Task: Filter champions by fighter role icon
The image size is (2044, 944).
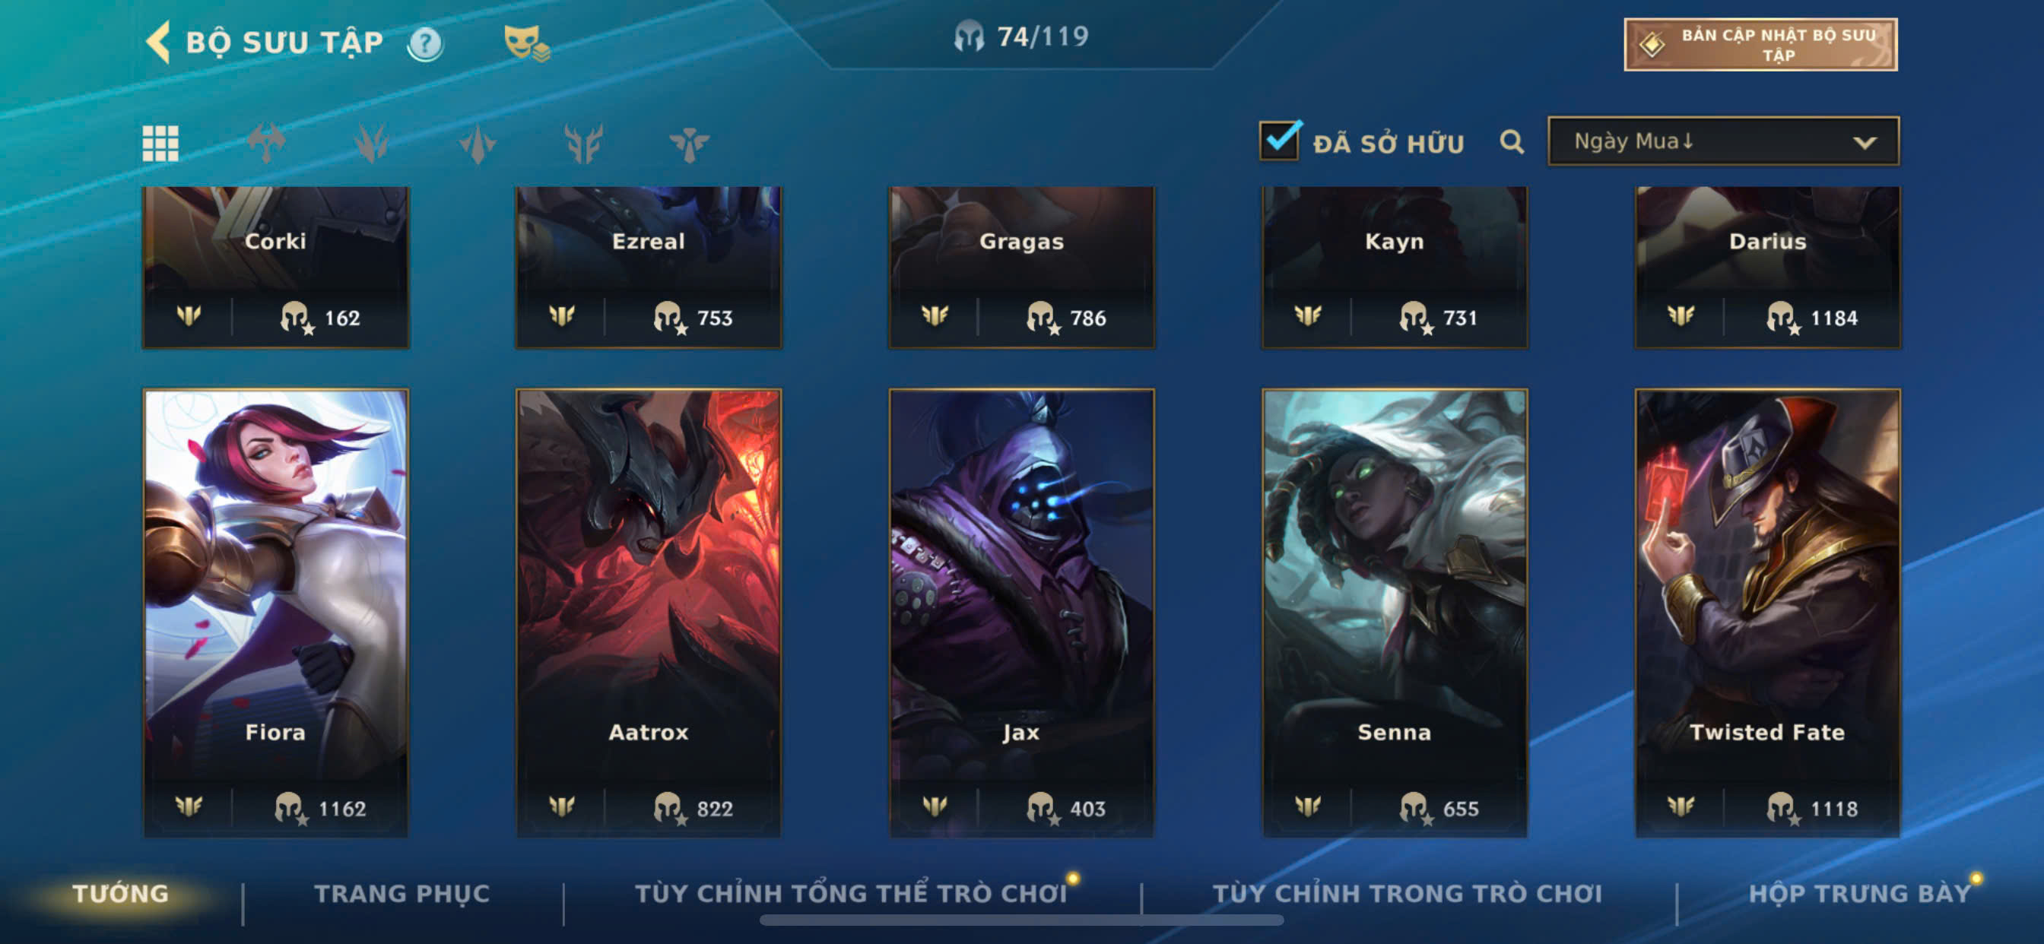Action: point(266,144)
